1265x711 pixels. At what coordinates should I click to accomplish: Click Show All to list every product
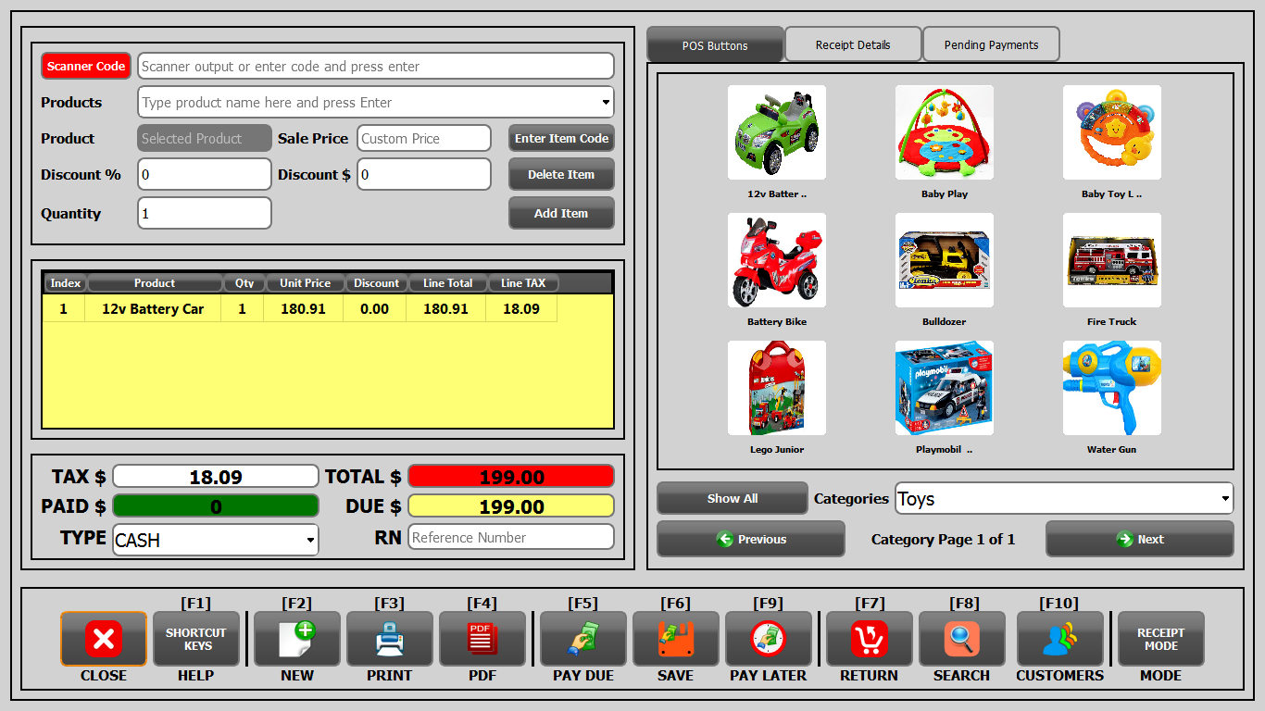point(732,498)
